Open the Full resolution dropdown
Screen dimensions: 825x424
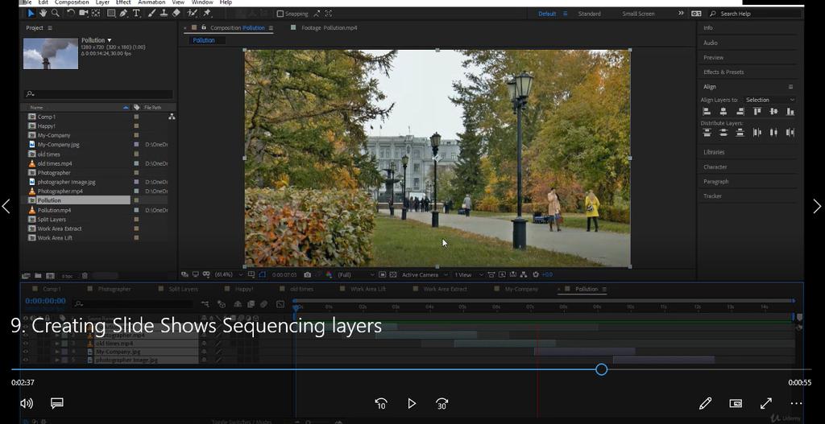coord(357,274)
